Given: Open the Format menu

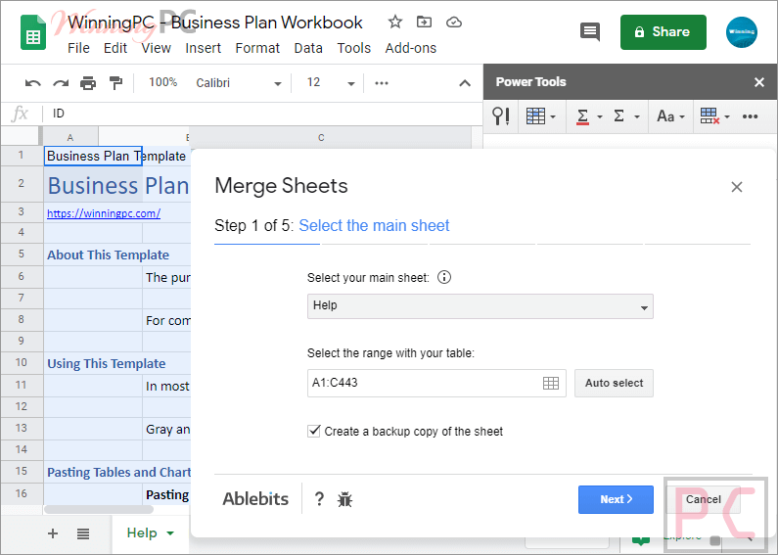Looking at the screenshot, I should (257, 48).
